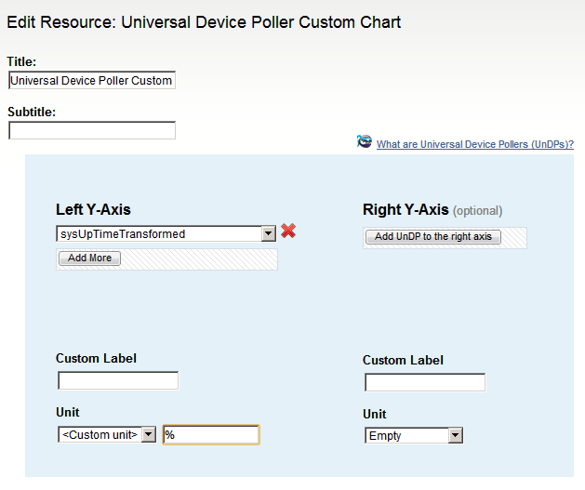Click the custom unit field containing %

210,434
